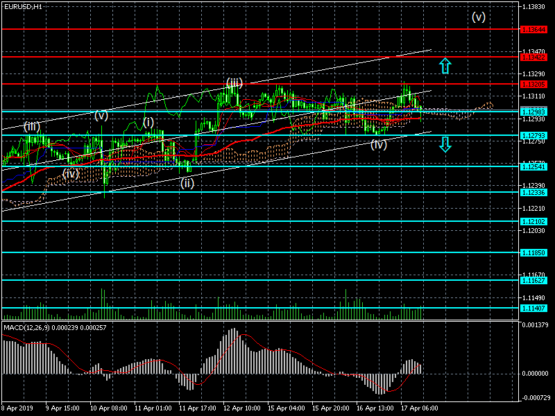Select the 1.12541 cyan level tag
Screen dimensions: 555x416
[x=536, y=166]
